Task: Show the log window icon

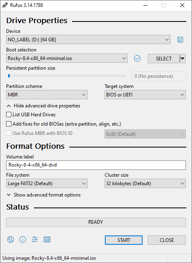Action: [47, 239]
